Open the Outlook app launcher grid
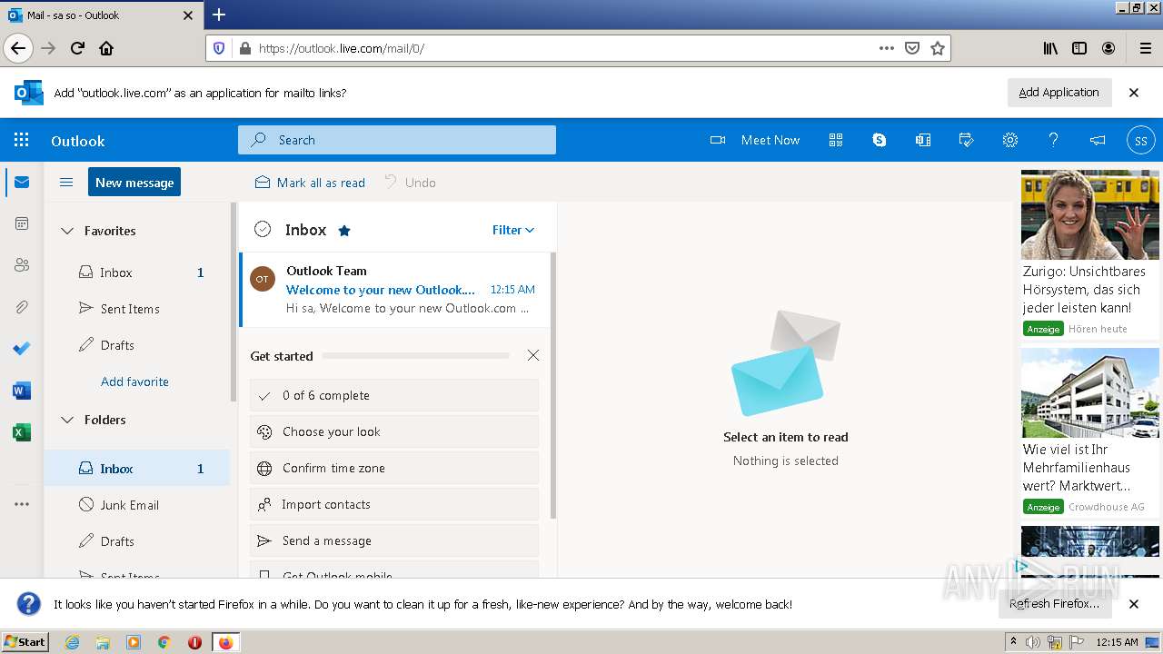 [x=22, y=140]
